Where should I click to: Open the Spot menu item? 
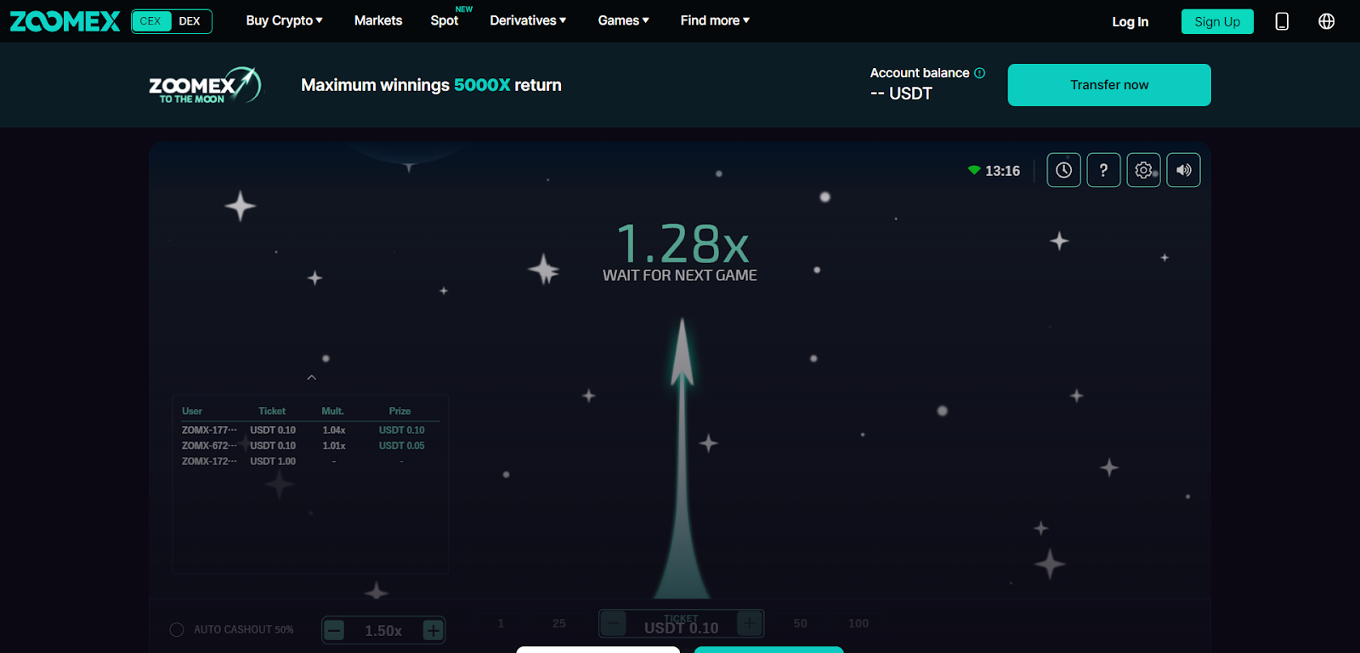(x=445, y=20)
